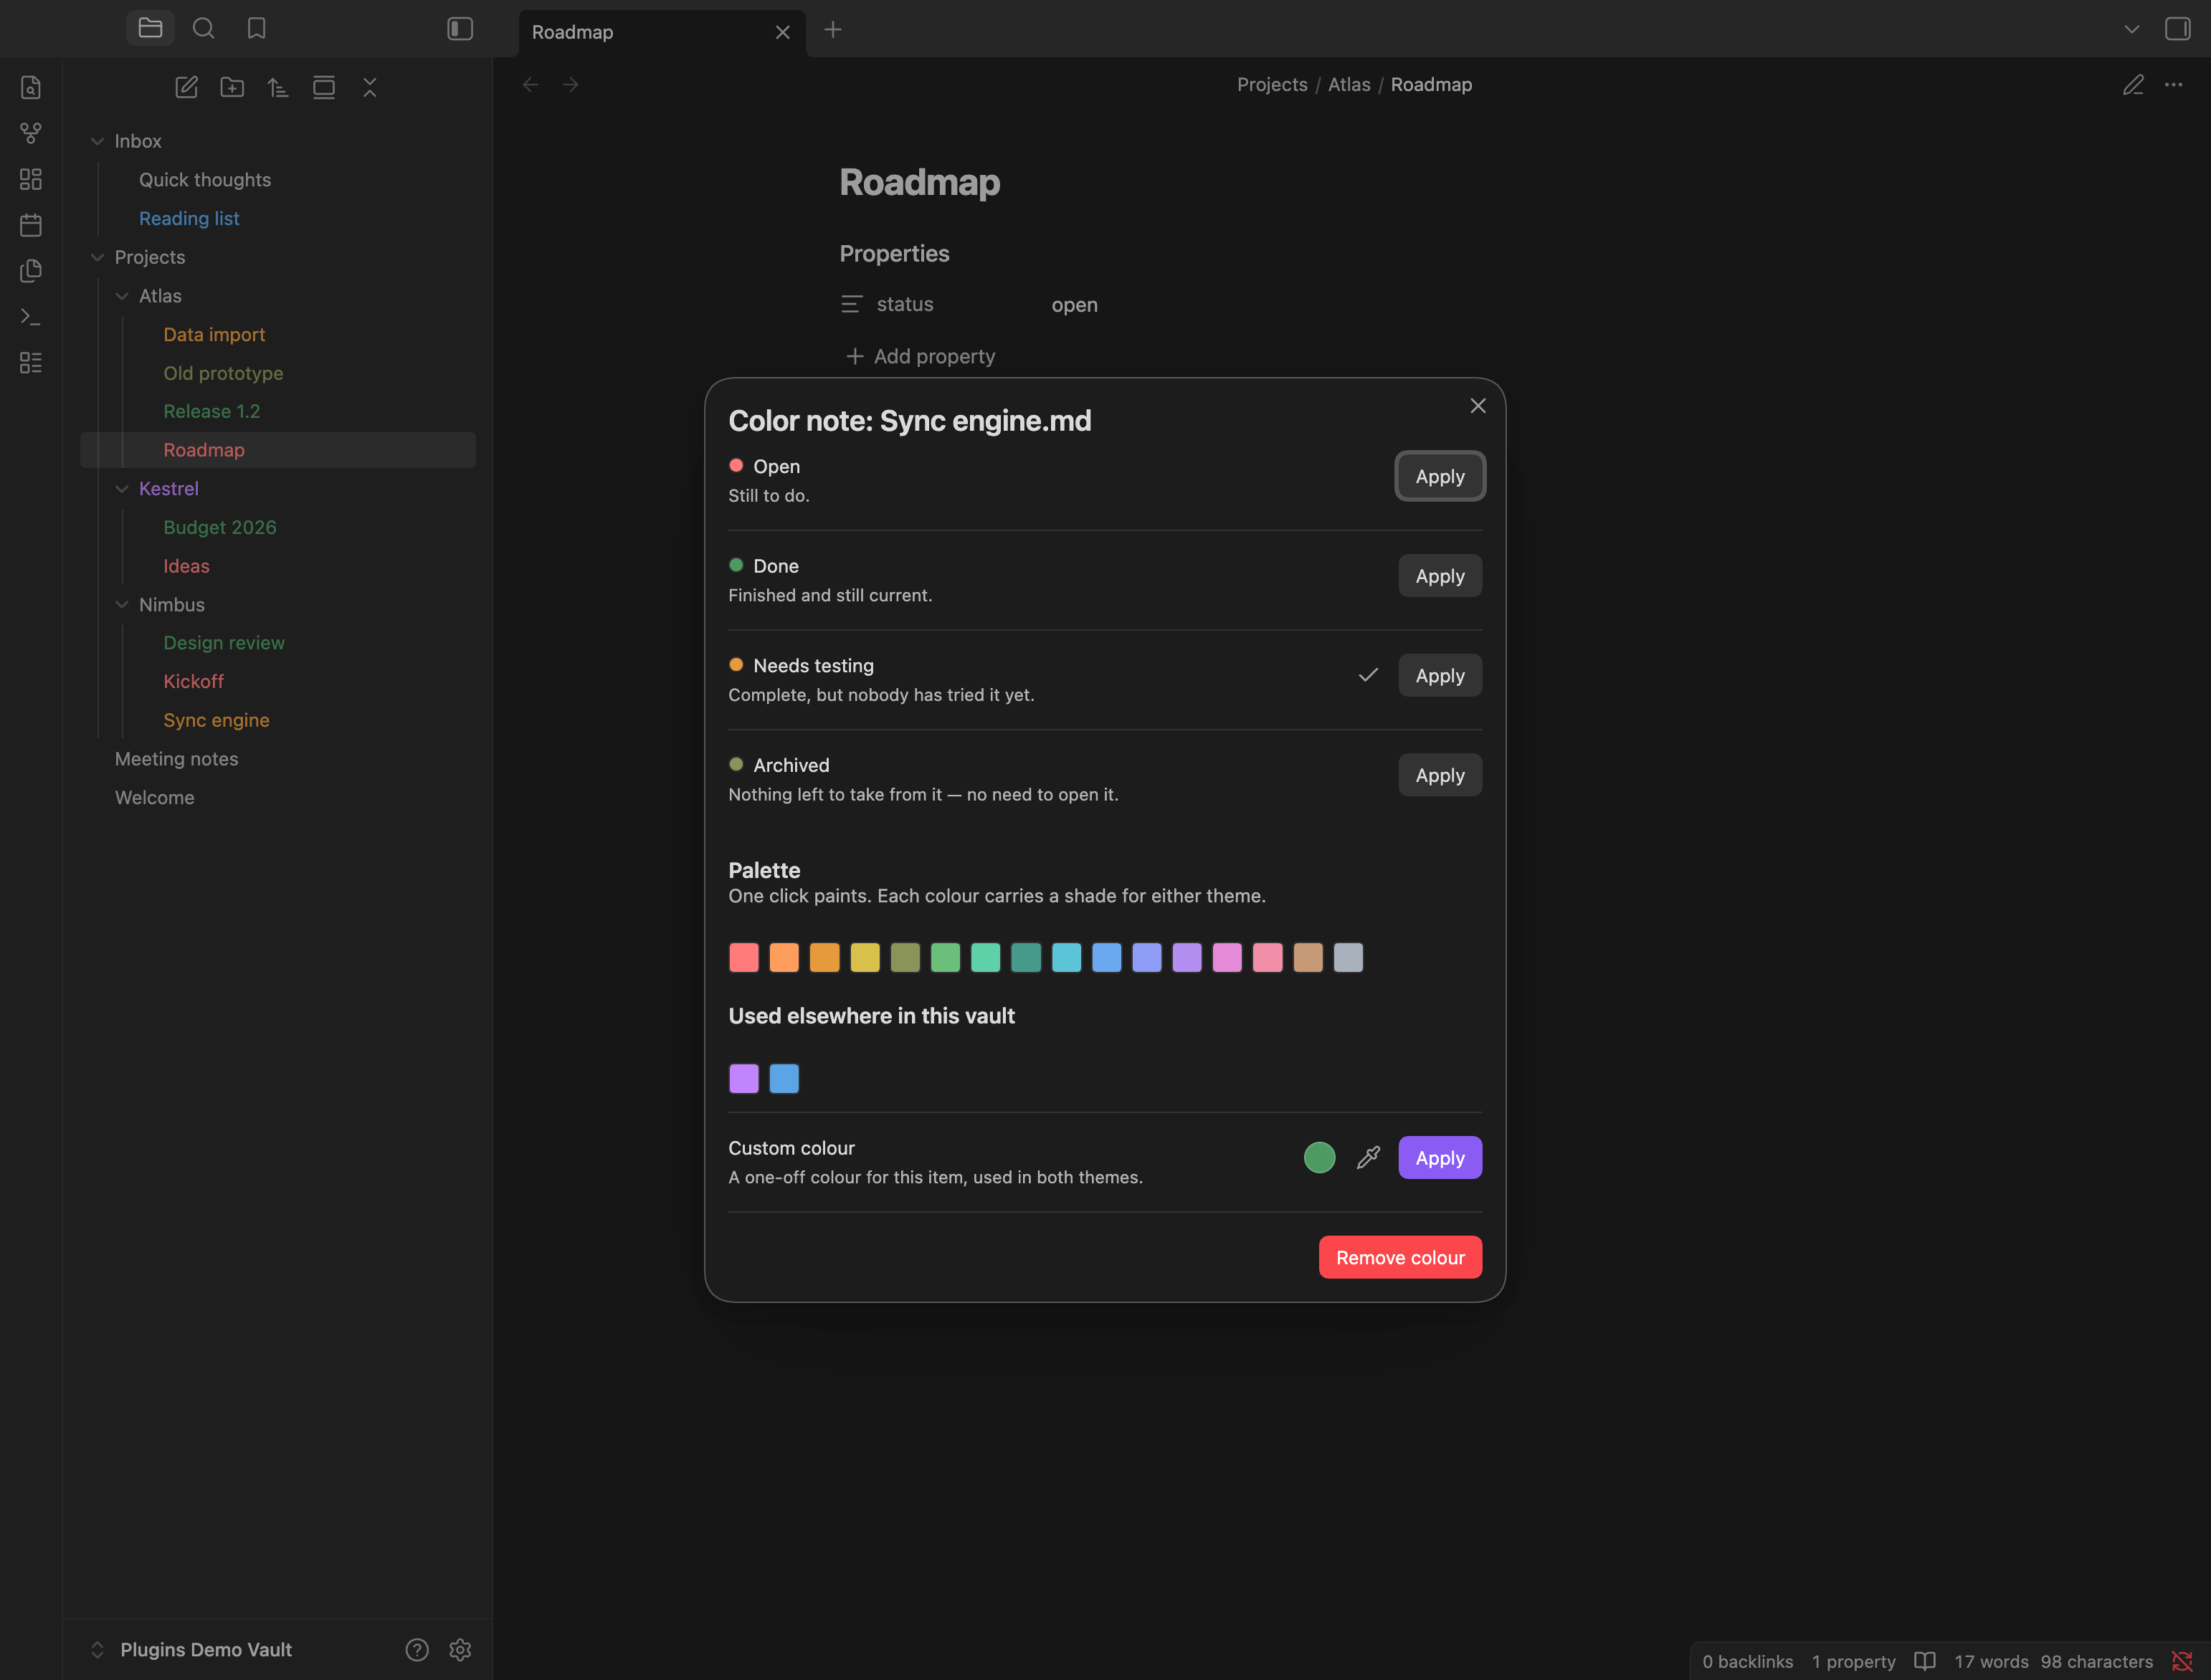2211x1680 pixels.
Task: Click auto-reveal current file icon
Action: click(x=324, y=87)
